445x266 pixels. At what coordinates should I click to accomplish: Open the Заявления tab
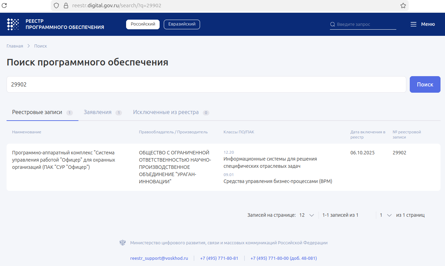click(98, 112)
